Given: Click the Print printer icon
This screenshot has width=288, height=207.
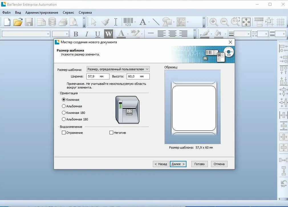Looking at the screenshot, I should tap(63, 22).
